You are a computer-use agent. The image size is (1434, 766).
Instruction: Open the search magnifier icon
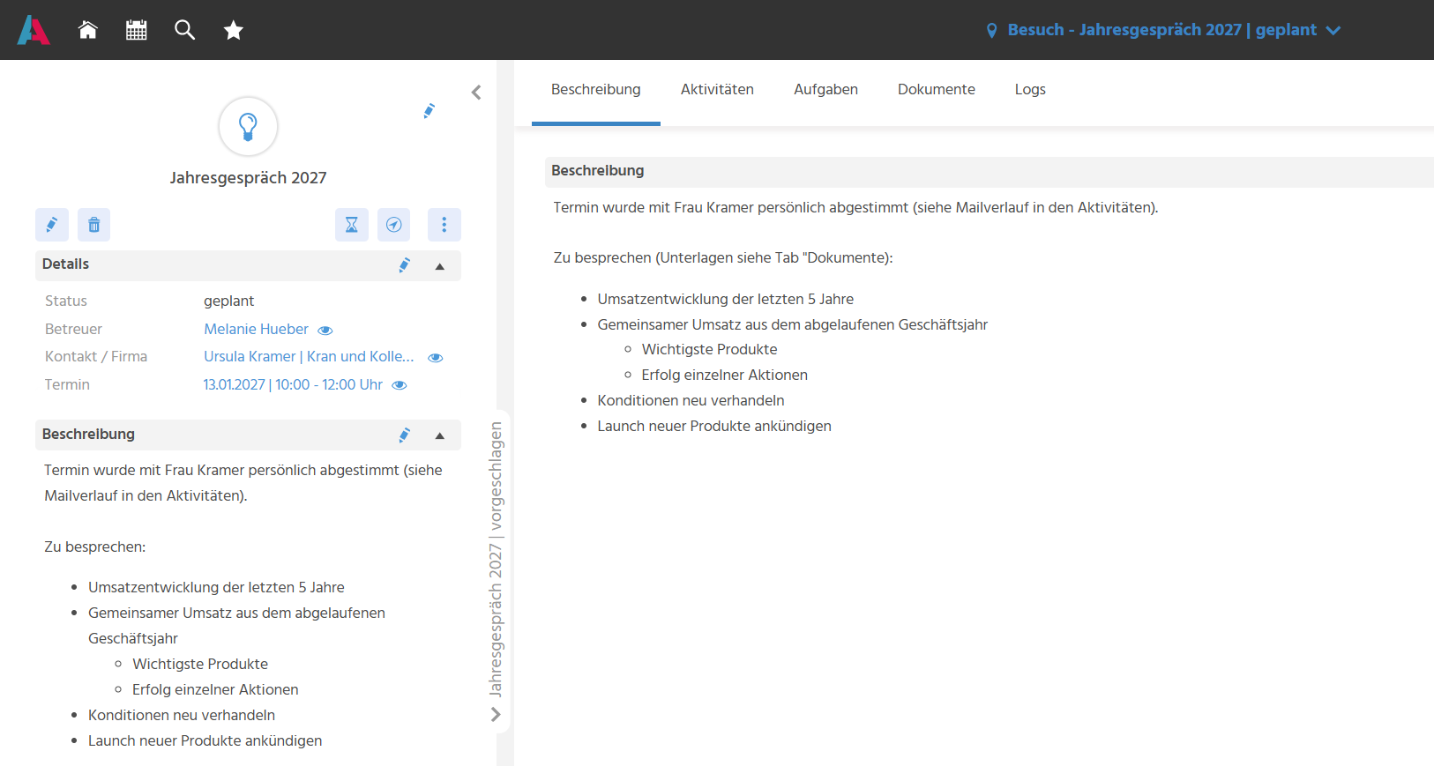tap(184, 30)
